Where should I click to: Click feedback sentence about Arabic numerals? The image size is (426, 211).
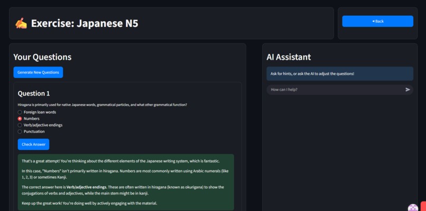click(125, 174)
